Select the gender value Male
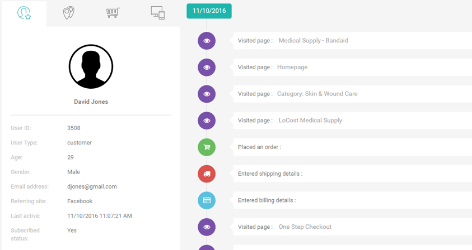This screenshot has height=250, width=472. tap(73, 172)
